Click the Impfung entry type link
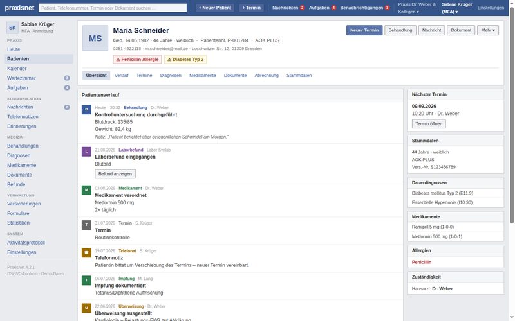 126,279
